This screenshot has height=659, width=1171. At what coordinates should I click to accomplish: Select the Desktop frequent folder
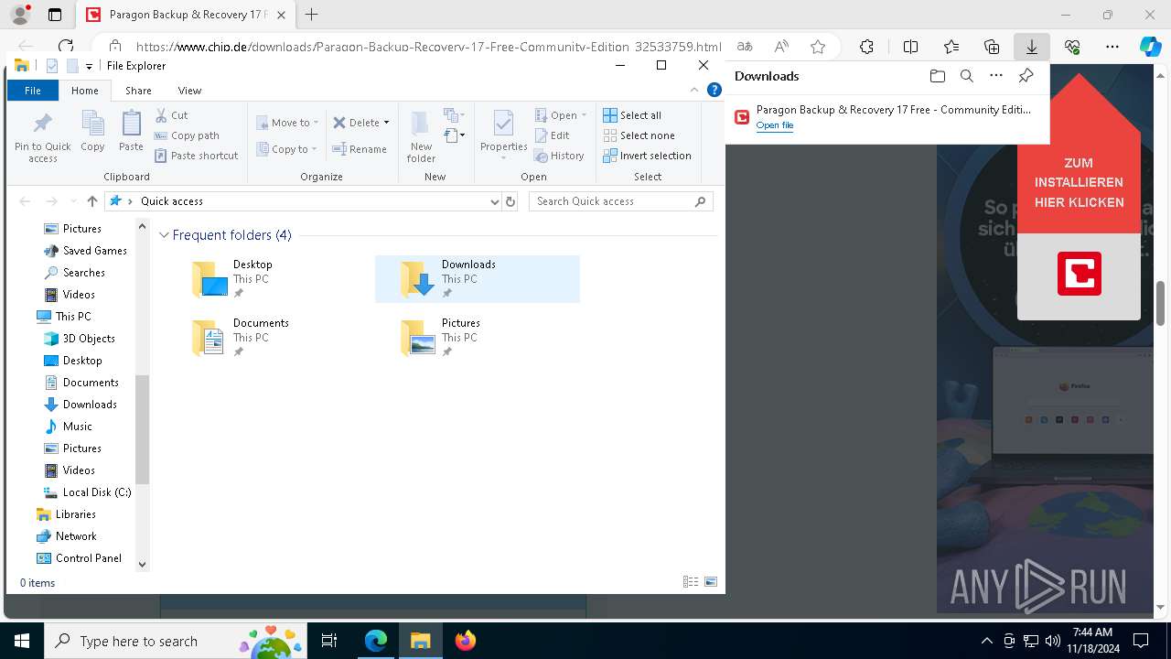click(269, 279)
